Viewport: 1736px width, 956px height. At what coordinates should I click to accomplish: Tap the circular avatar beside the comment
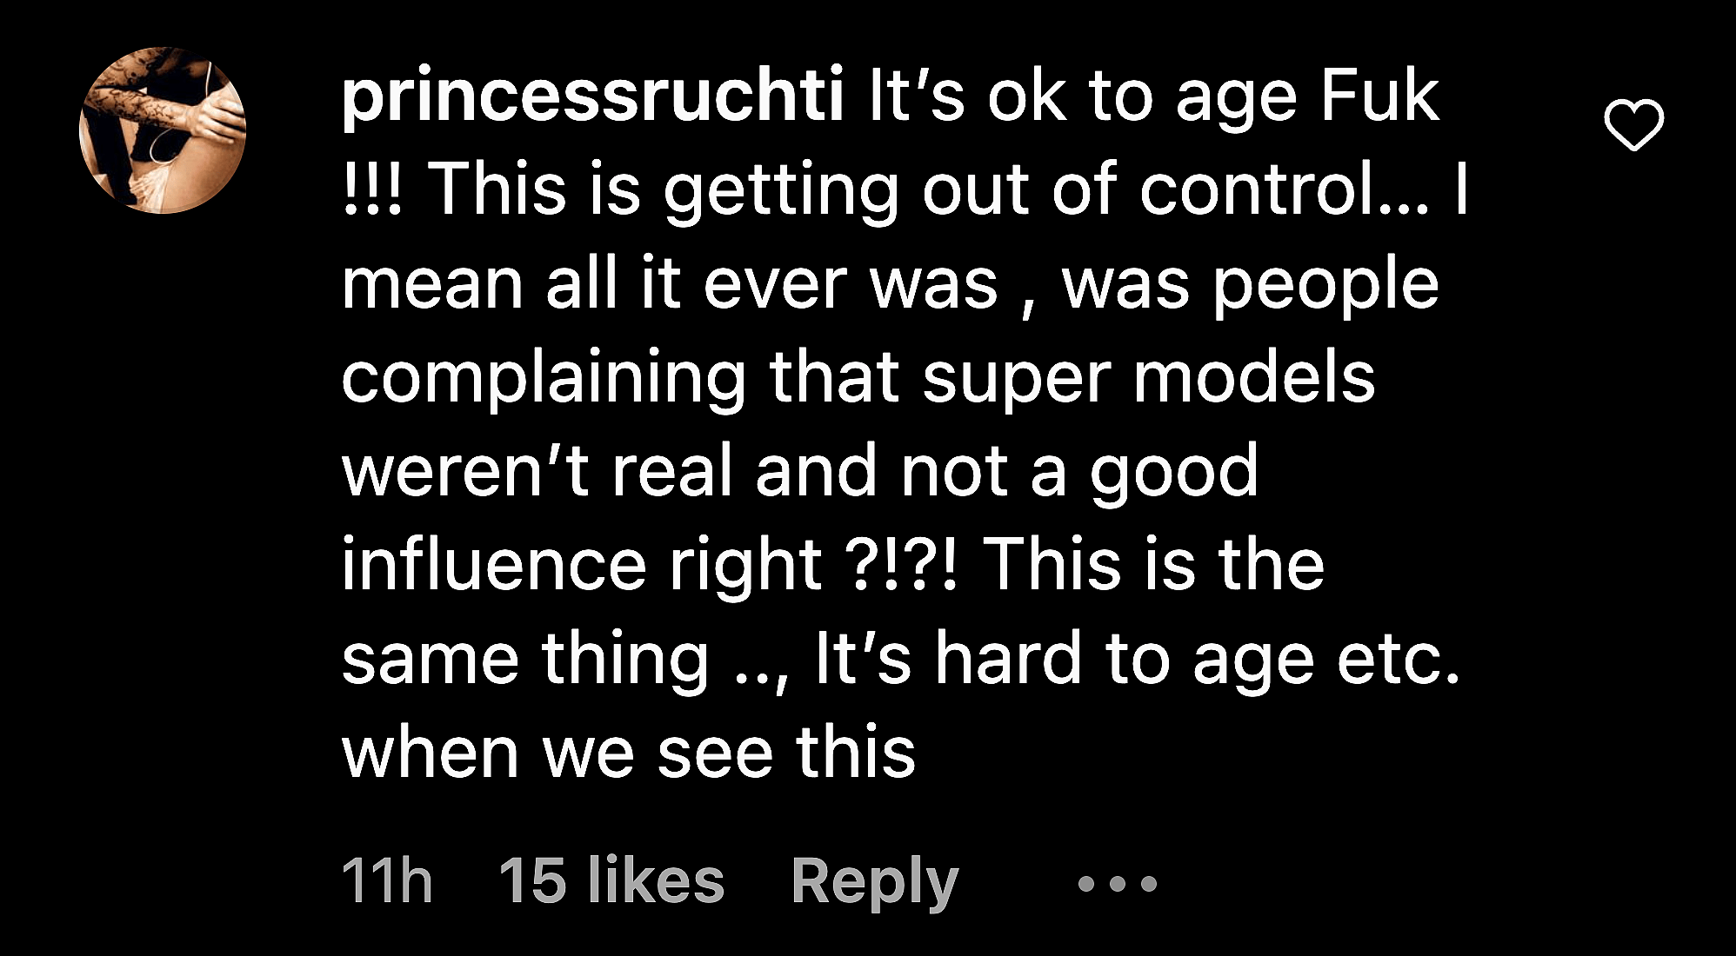click(x=163, y=129)
